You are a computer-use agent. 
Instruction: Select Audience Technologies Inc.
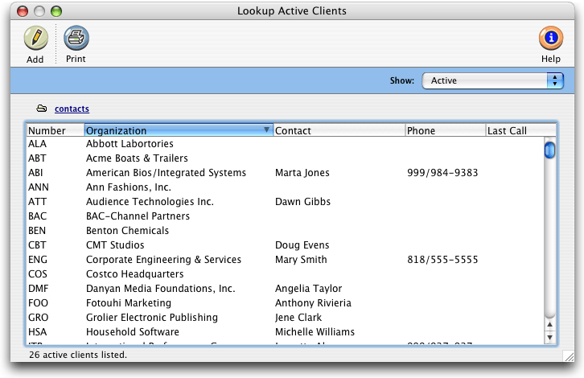pyautogui.click(x=286, y=202)
